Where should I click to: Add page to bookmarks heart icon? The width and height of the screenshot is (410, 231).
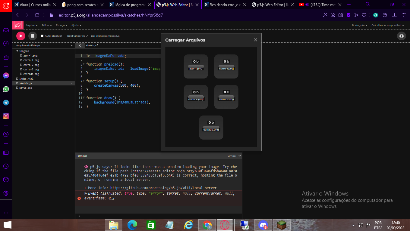pyautogui.click(x=364, y=15)
